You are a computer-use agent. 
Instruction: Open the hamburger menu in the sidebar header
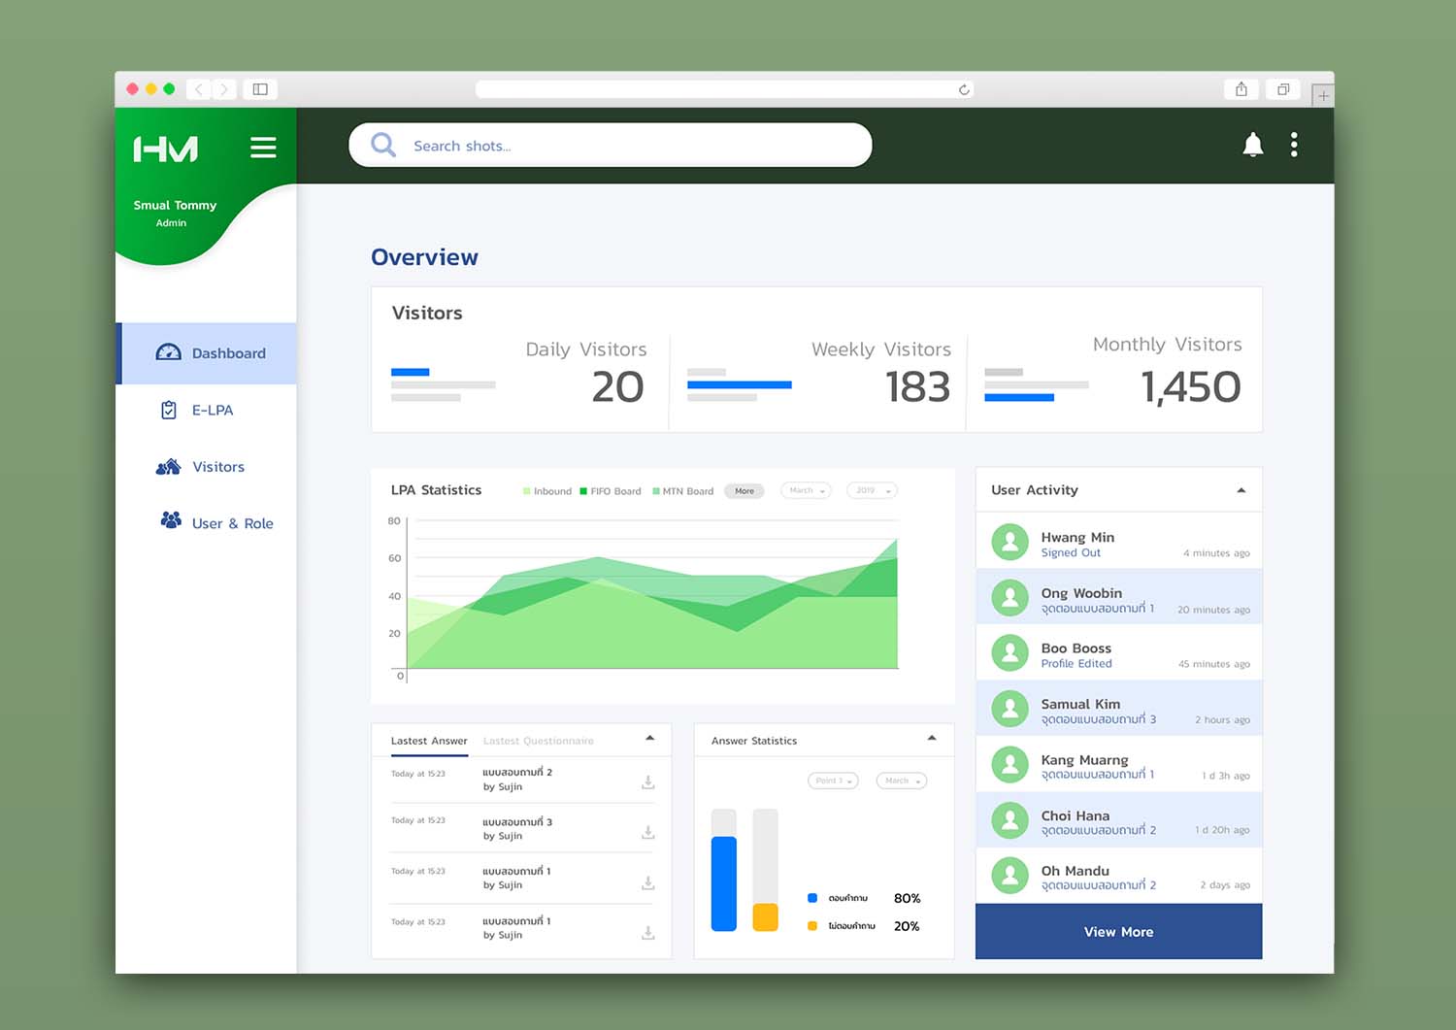point(263,148)
